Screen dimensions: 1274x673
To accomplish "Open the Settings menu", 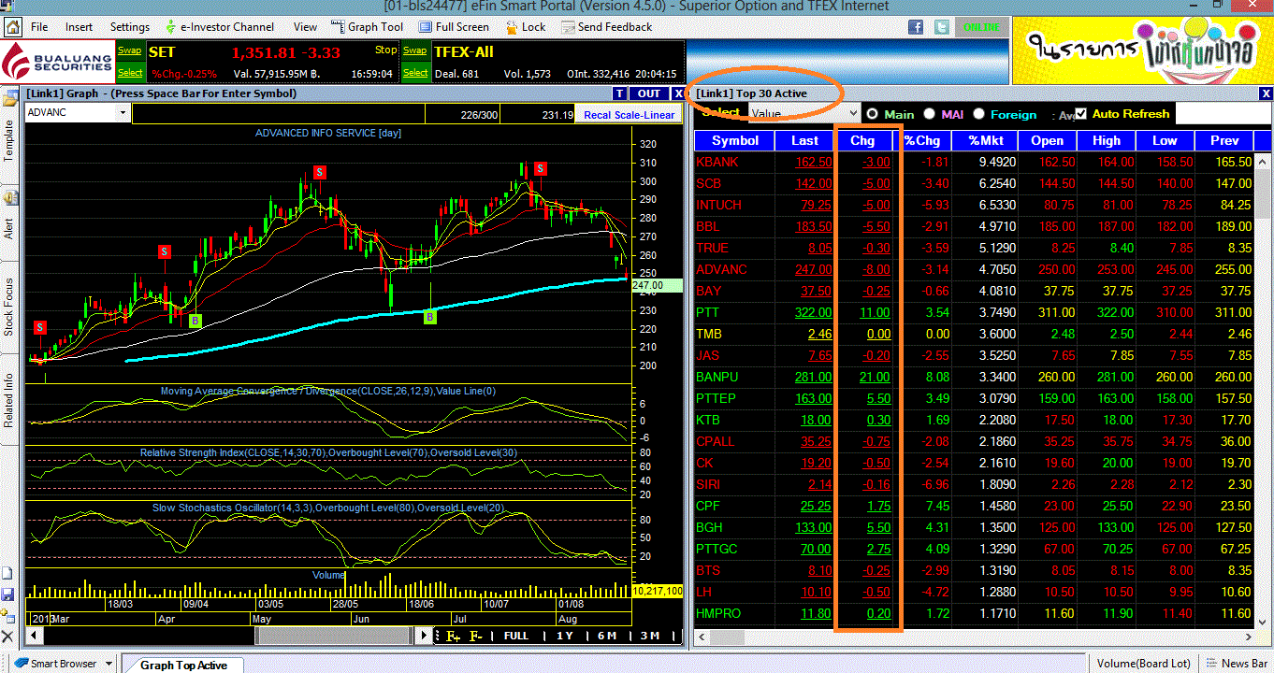I will coord(130,27).
